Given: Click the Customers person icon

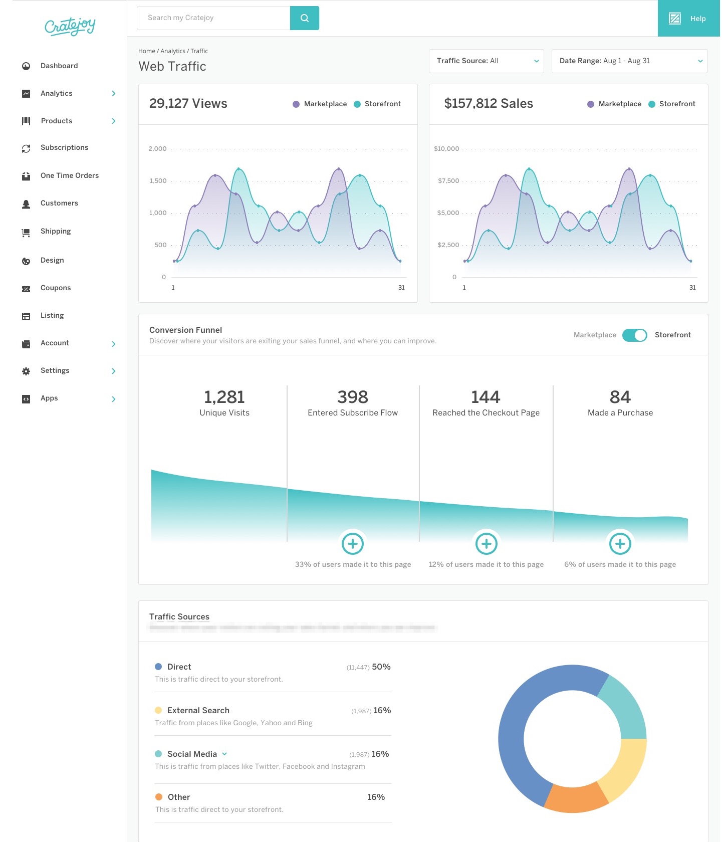Looking at the screenshot, I should (26, 204).
